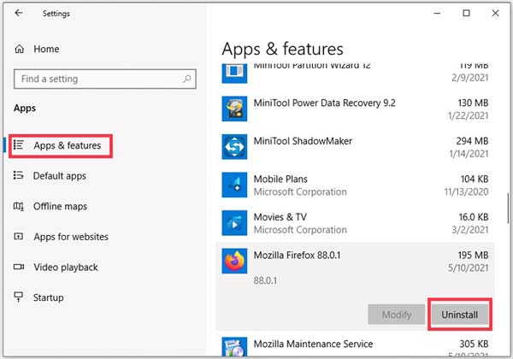Click the Home icon in sidebar
The width and height of the screenshot is (513, 359).
point(20,50)
